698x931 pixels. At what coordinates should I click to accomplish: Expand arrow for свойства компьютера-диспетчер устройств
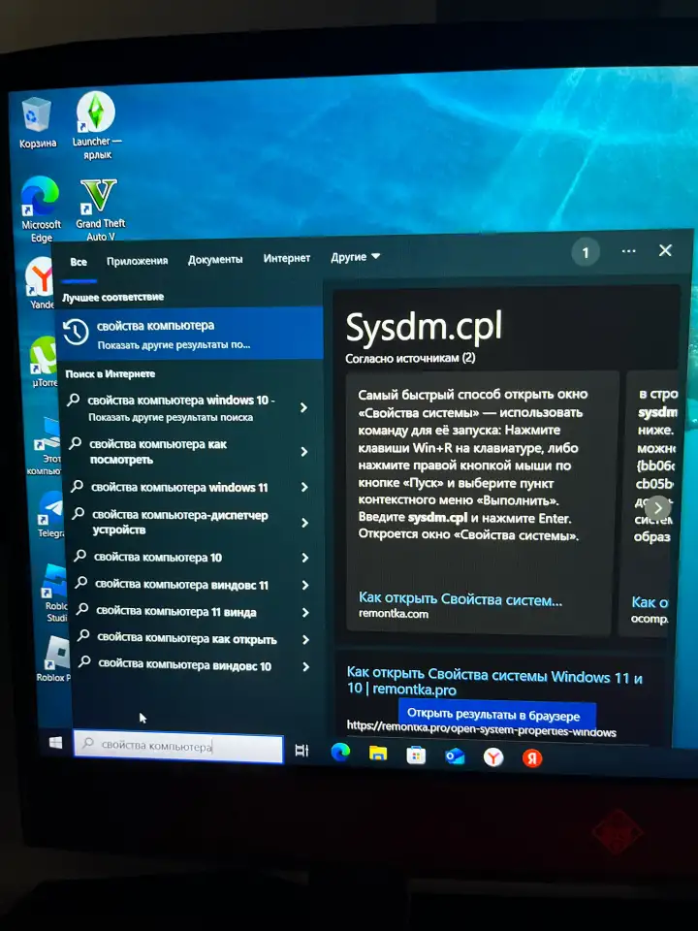click(305, 523)
